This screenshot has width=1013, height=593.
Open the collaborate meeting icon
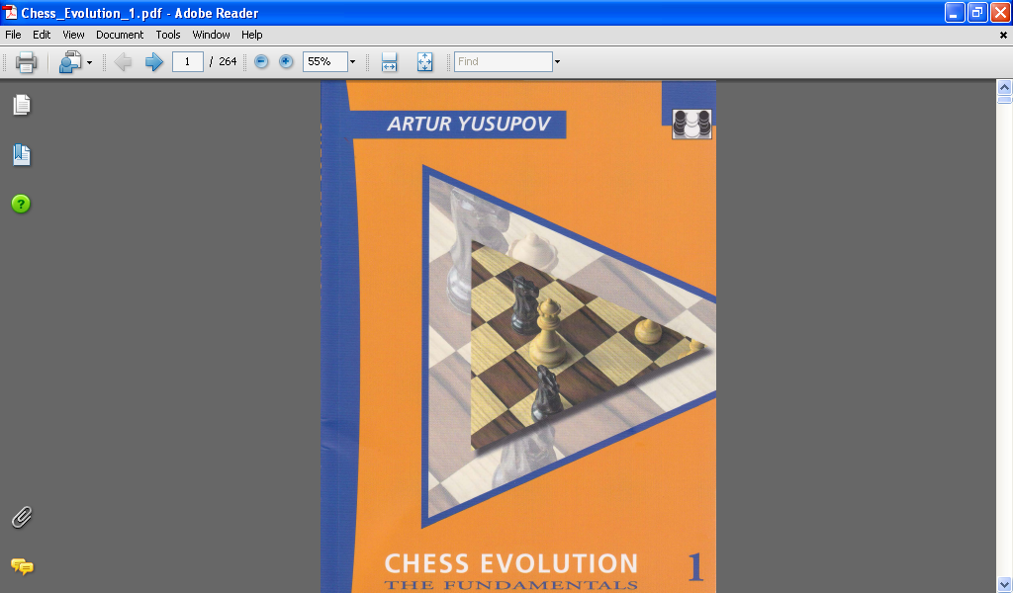70,62
